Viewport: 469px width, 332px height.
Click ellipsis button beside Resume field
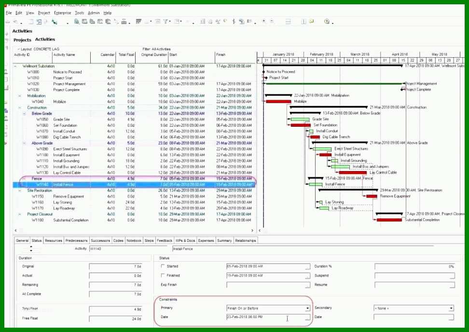pyautogui.click(x=452, y=285)
